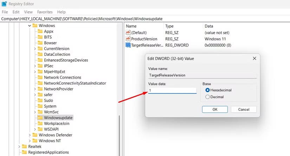Click the greyed TargetReleaseVersion value name field
The image size is (290, 156).
coord(202,75)
